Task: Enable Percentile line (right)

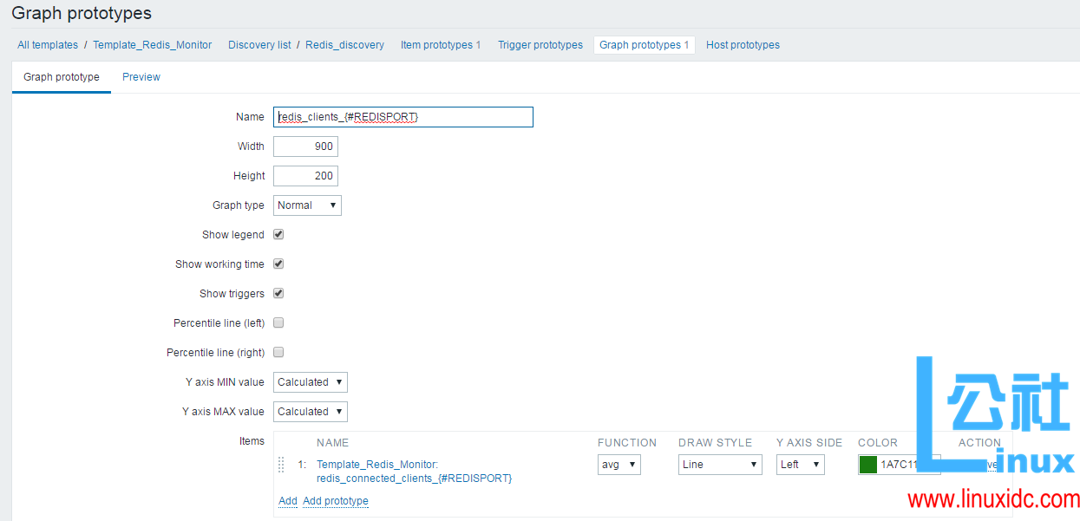Action: (278, 352)
